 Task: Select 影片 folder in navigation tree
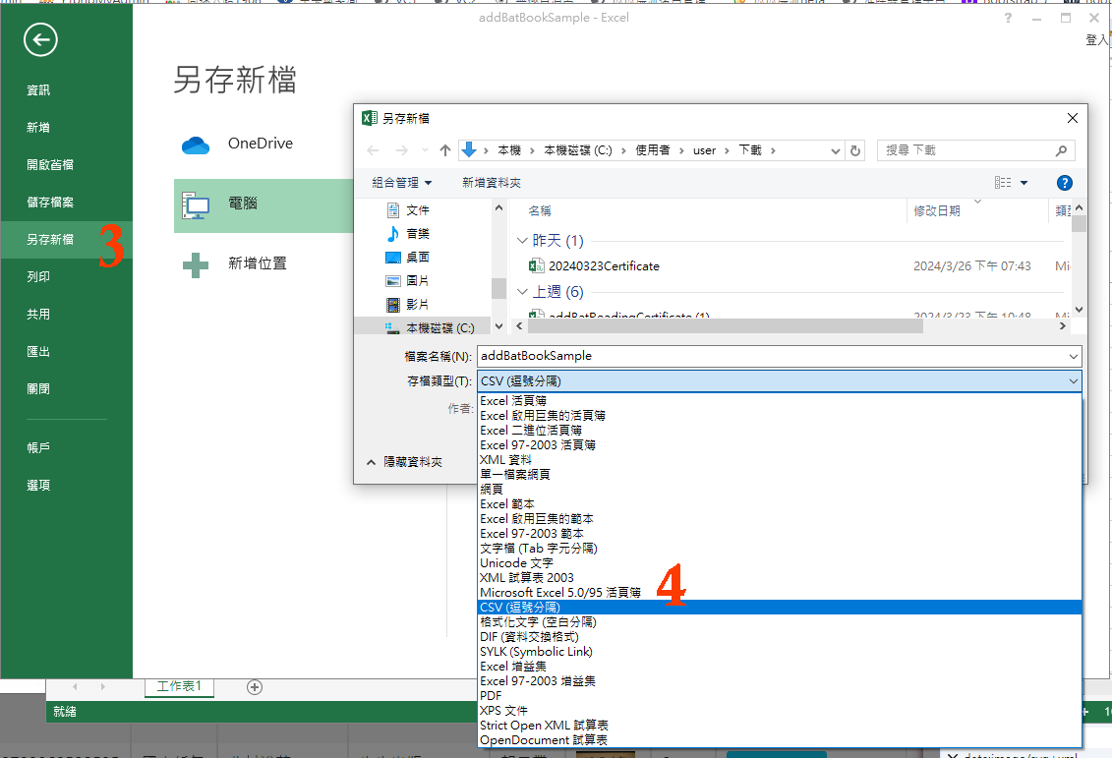(x=408, y=305)
